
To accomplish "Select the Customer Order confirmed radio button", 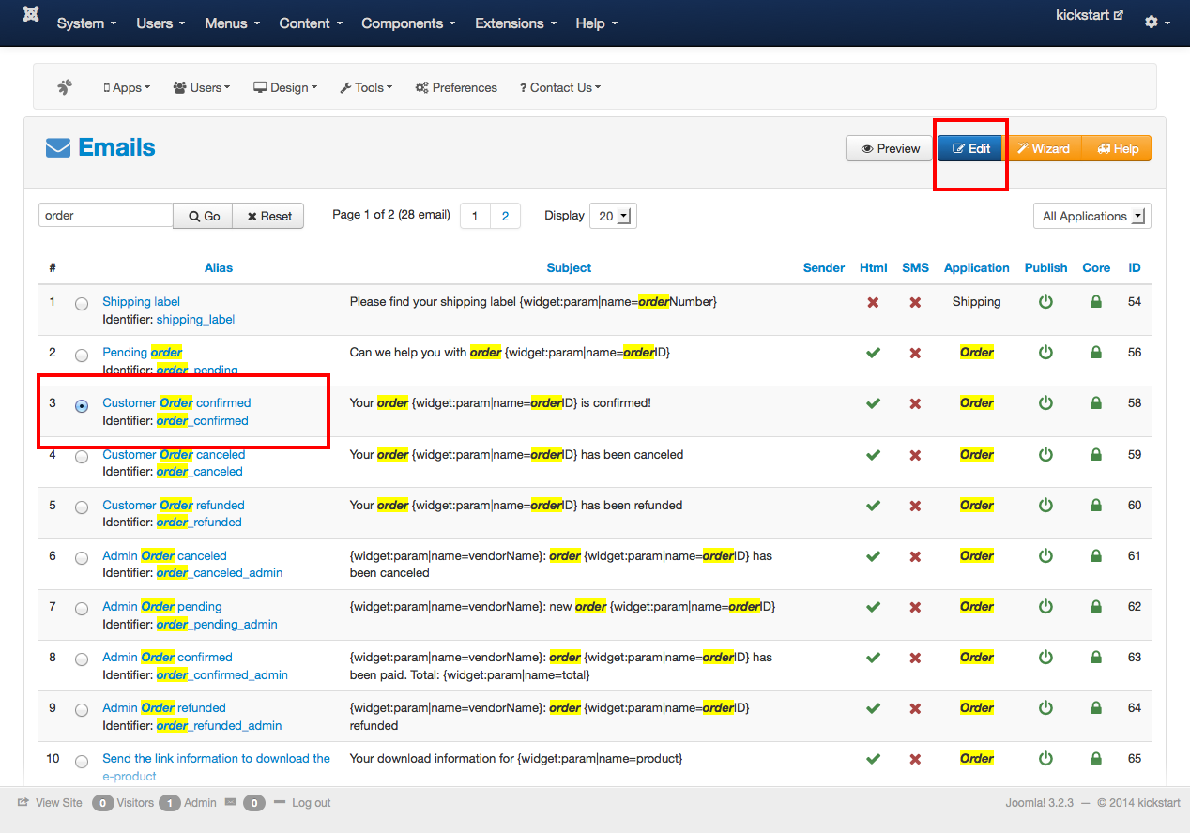I will tap(82, 406).
